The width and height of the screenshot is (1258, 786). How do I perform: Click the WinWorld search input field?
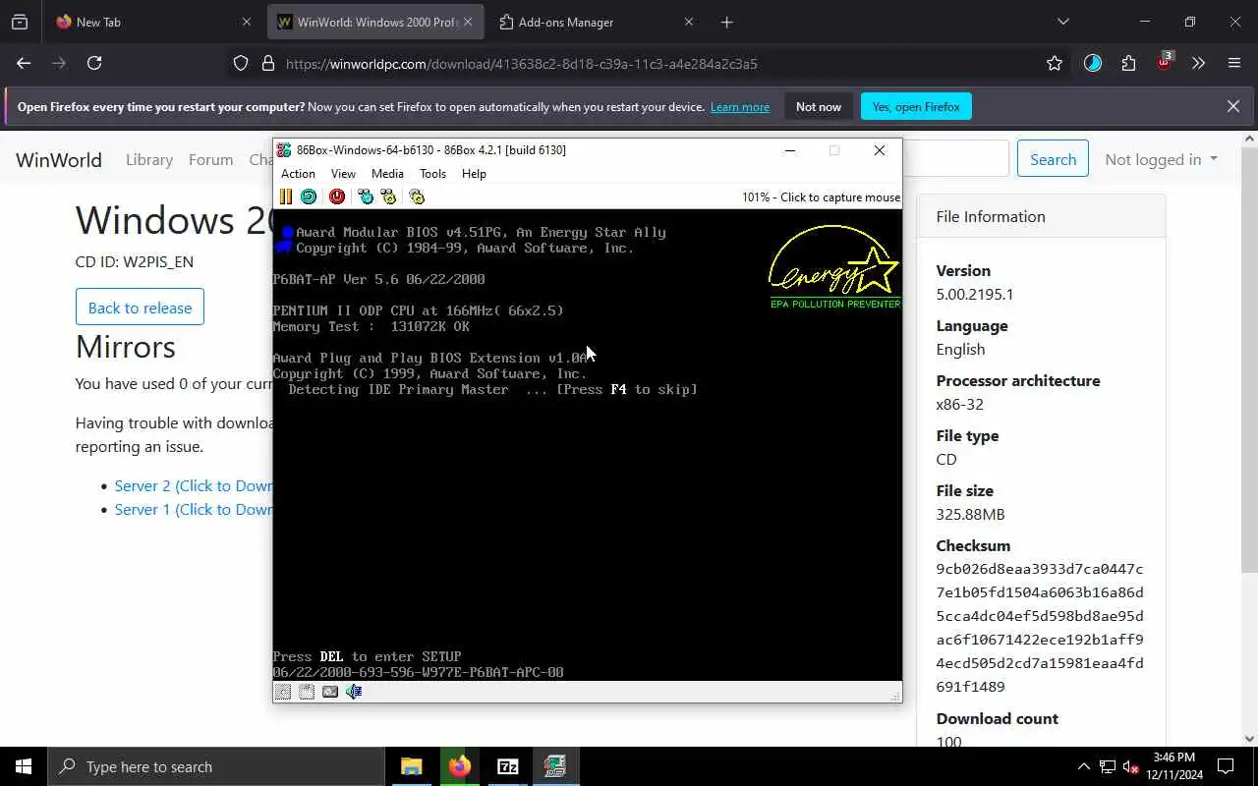click(x=955, y=159)
